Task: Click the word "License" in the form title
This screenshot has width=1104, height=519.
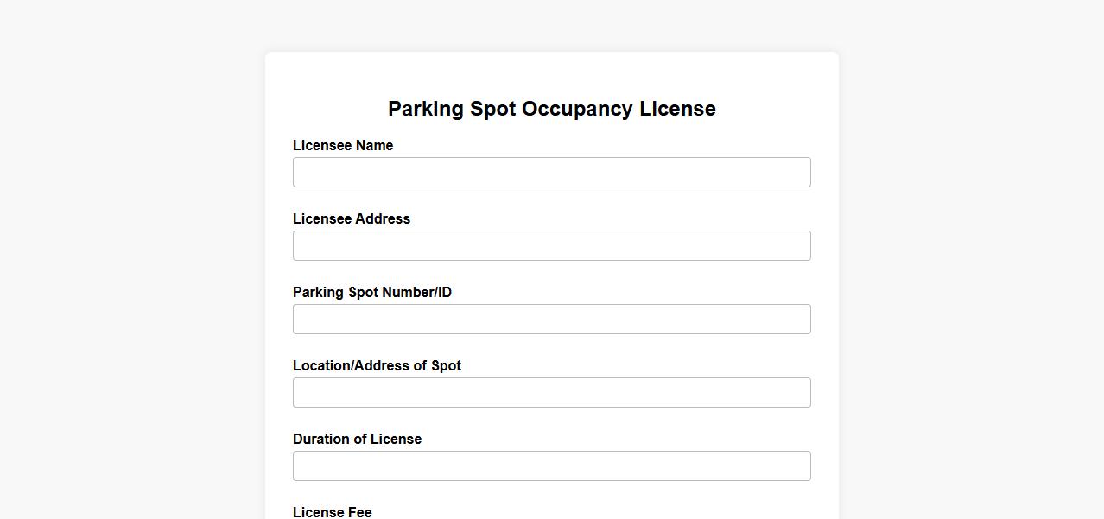Action: pyautogui.click(x=677, y=109)
